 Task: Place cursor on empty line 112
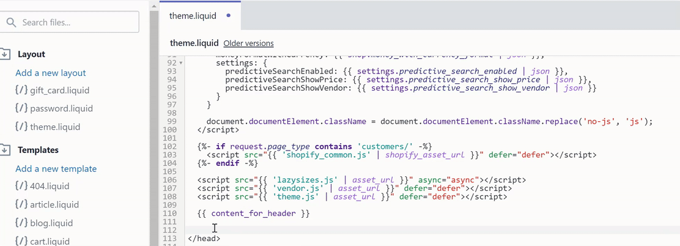coord(367,230)
